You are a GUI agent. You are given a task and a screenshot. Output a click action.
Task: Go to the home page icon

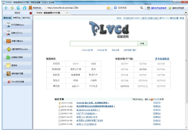pyautogui.click(x=24, y=7)
